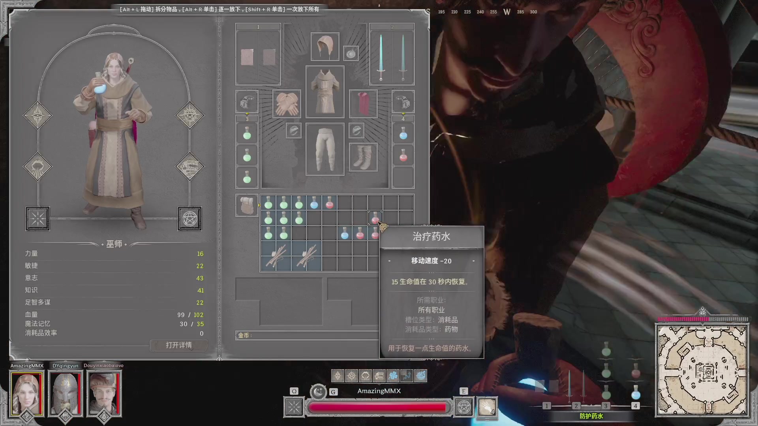Click the upper-right pentagram perk diamond
Image resolution: width=758 pixels, height=426 pixels.
click(189, 116)
